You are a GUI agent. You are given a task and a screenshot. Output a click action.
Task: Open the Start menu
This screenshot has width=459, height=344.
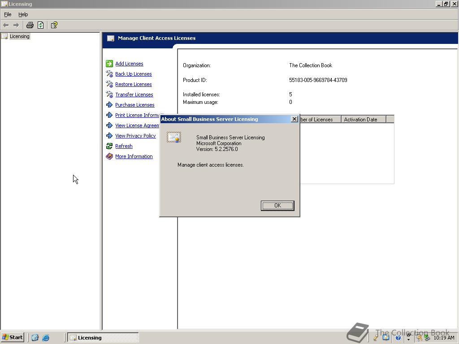point(12,337)
